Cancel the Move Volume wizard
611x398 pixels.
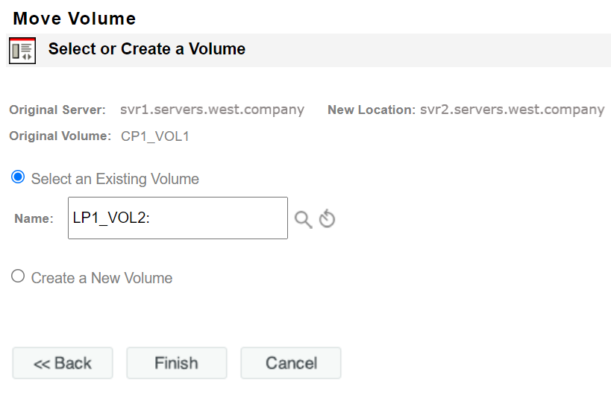(x=291, y=363)
